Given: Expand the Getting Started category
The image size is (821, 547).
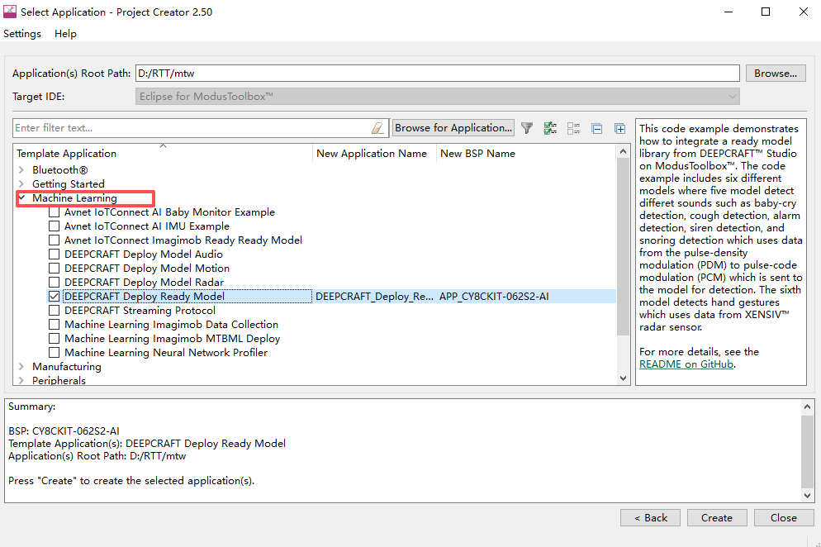Looking at the screenshot, I should [21, 184].
